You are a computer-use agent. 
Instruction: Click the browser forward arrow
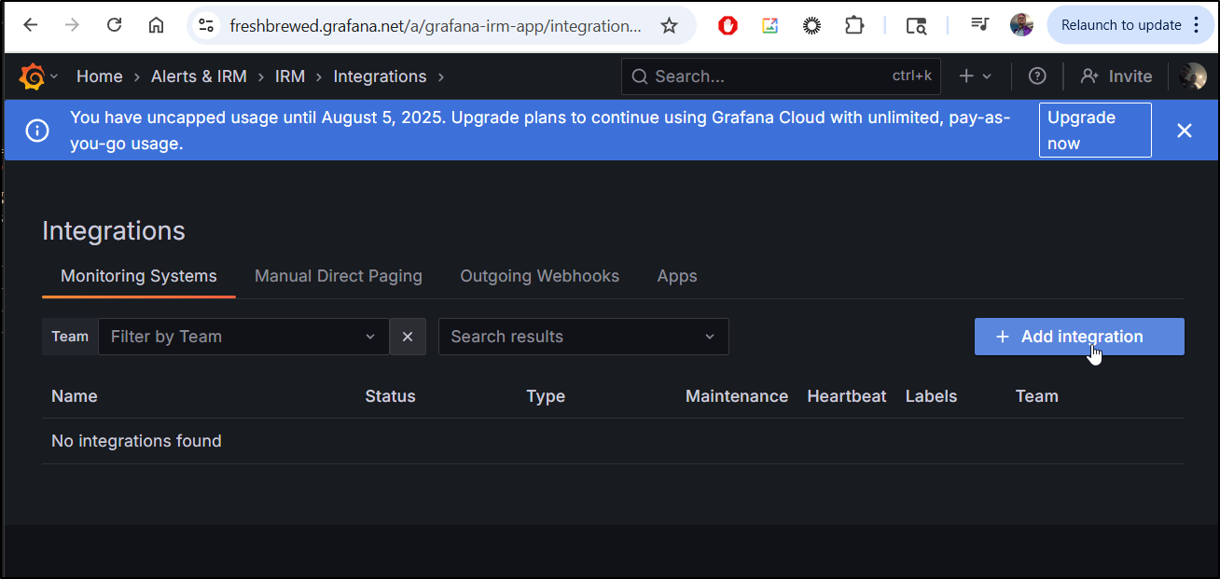72,25
